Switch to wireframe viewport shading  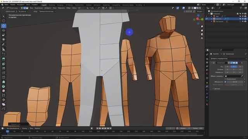[193, 8]
